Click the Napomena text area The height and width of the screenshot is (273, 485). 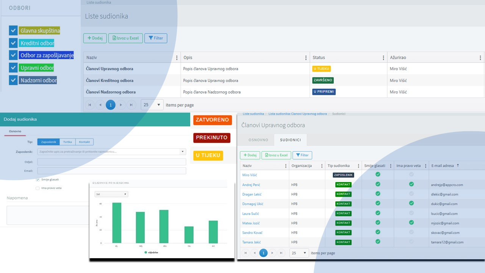[x=48, y=215]
